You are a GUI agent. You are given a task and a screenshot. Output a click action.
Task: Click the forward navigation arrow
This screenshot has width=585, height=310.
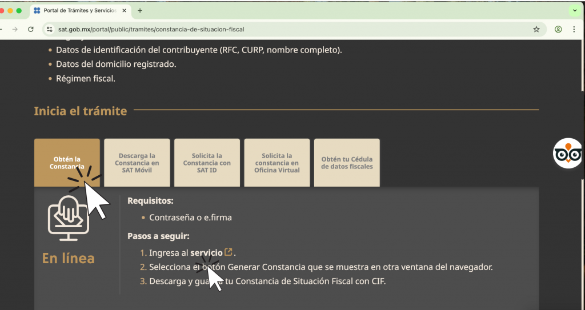point(15,29)
